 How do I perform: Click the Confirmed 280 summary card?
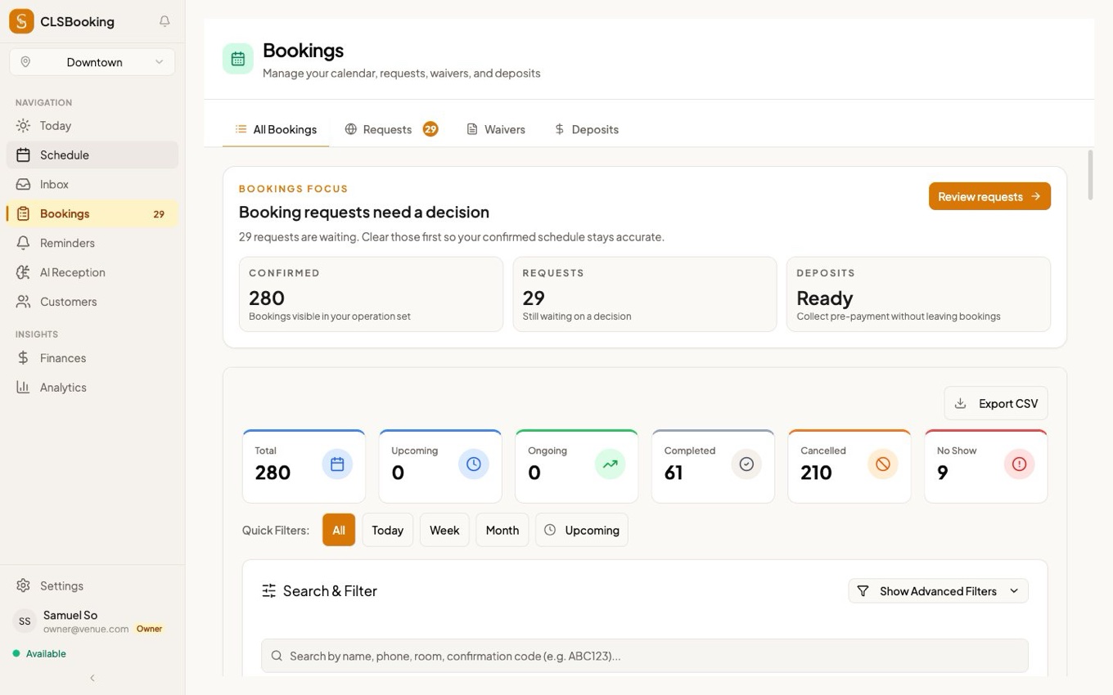[371, 294]
